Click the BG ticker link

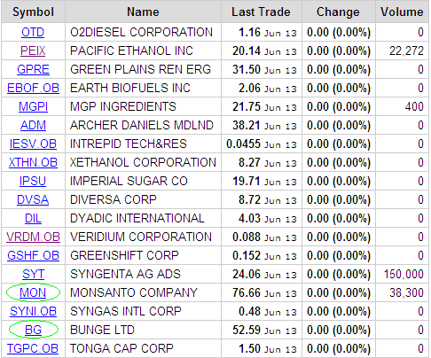(33, 330)
